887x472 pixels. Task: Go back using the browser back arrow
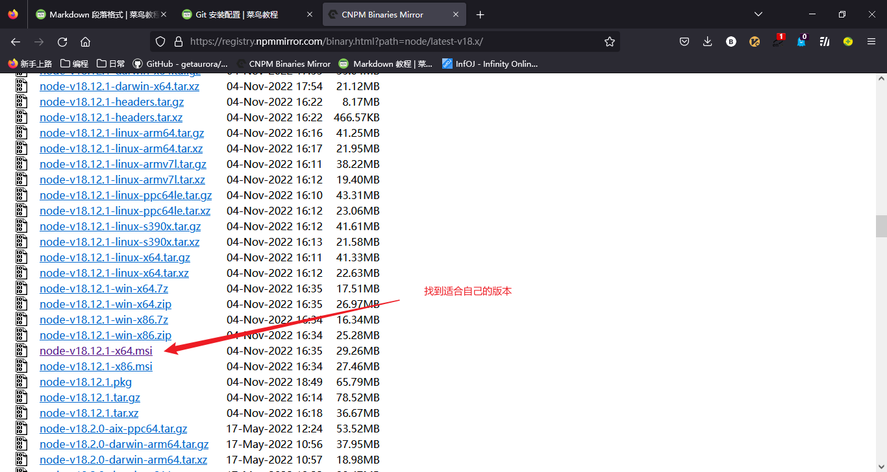click(x=16, y=41)
